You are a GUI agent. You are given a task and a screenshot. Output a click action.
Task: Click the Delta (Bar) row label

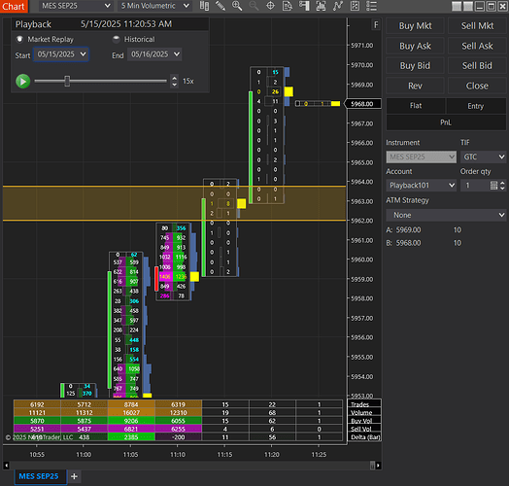[365, 437]
